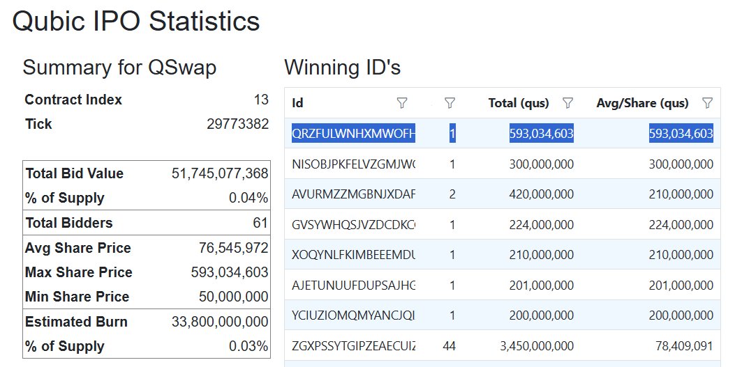Click the Summary for QSwap heading
This screenshot has width=735, height=367.
[119, 68]
